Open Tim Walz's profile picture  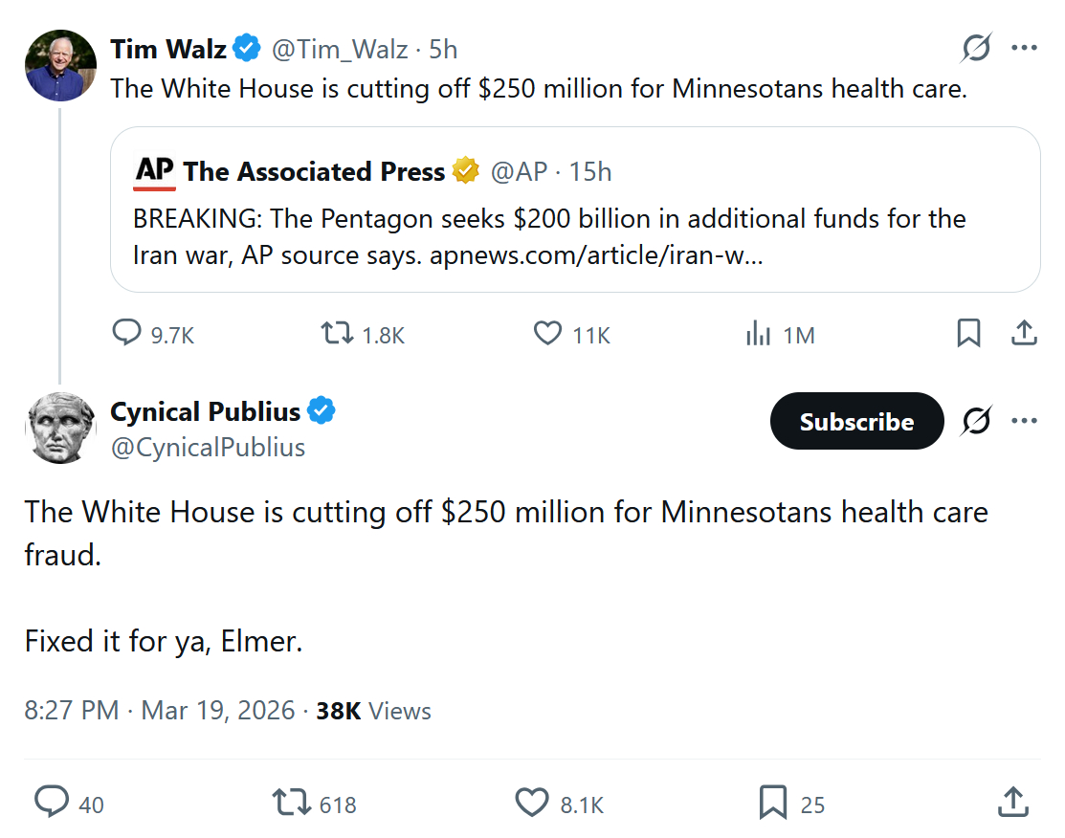[x=60, y=65]
